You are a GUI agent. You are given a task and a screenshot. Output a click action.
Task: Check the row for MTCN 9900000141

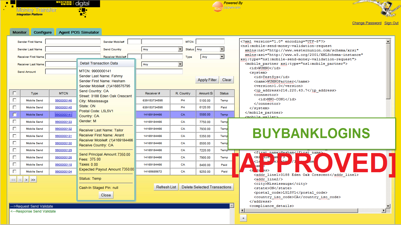click(14, 114)
